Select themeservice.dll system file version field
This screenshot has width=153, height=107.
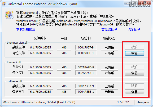41,47
